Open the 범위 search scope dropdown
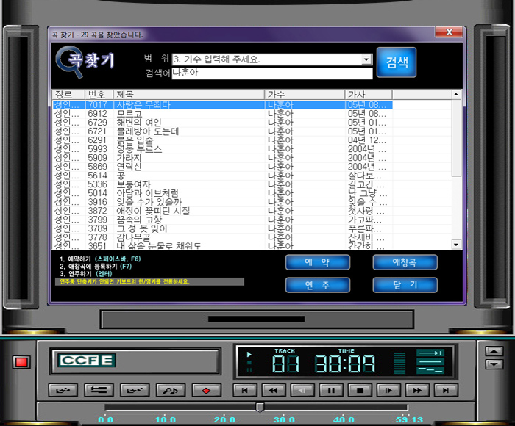 (x=366, y=59)
